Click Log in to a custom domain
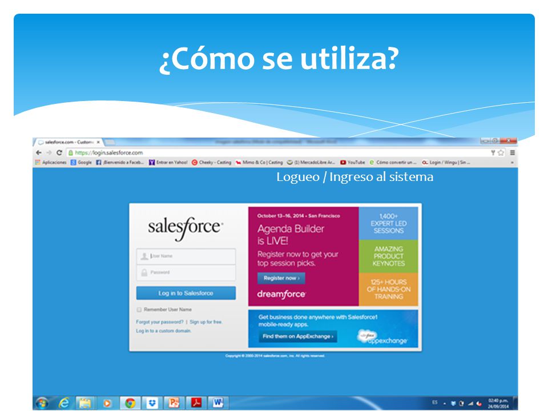548x411 pixels. click(x=163, y=331)
